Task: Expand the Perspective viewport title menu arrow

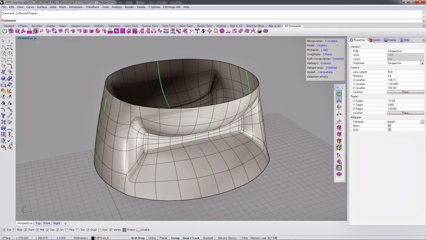Action: 35,38
